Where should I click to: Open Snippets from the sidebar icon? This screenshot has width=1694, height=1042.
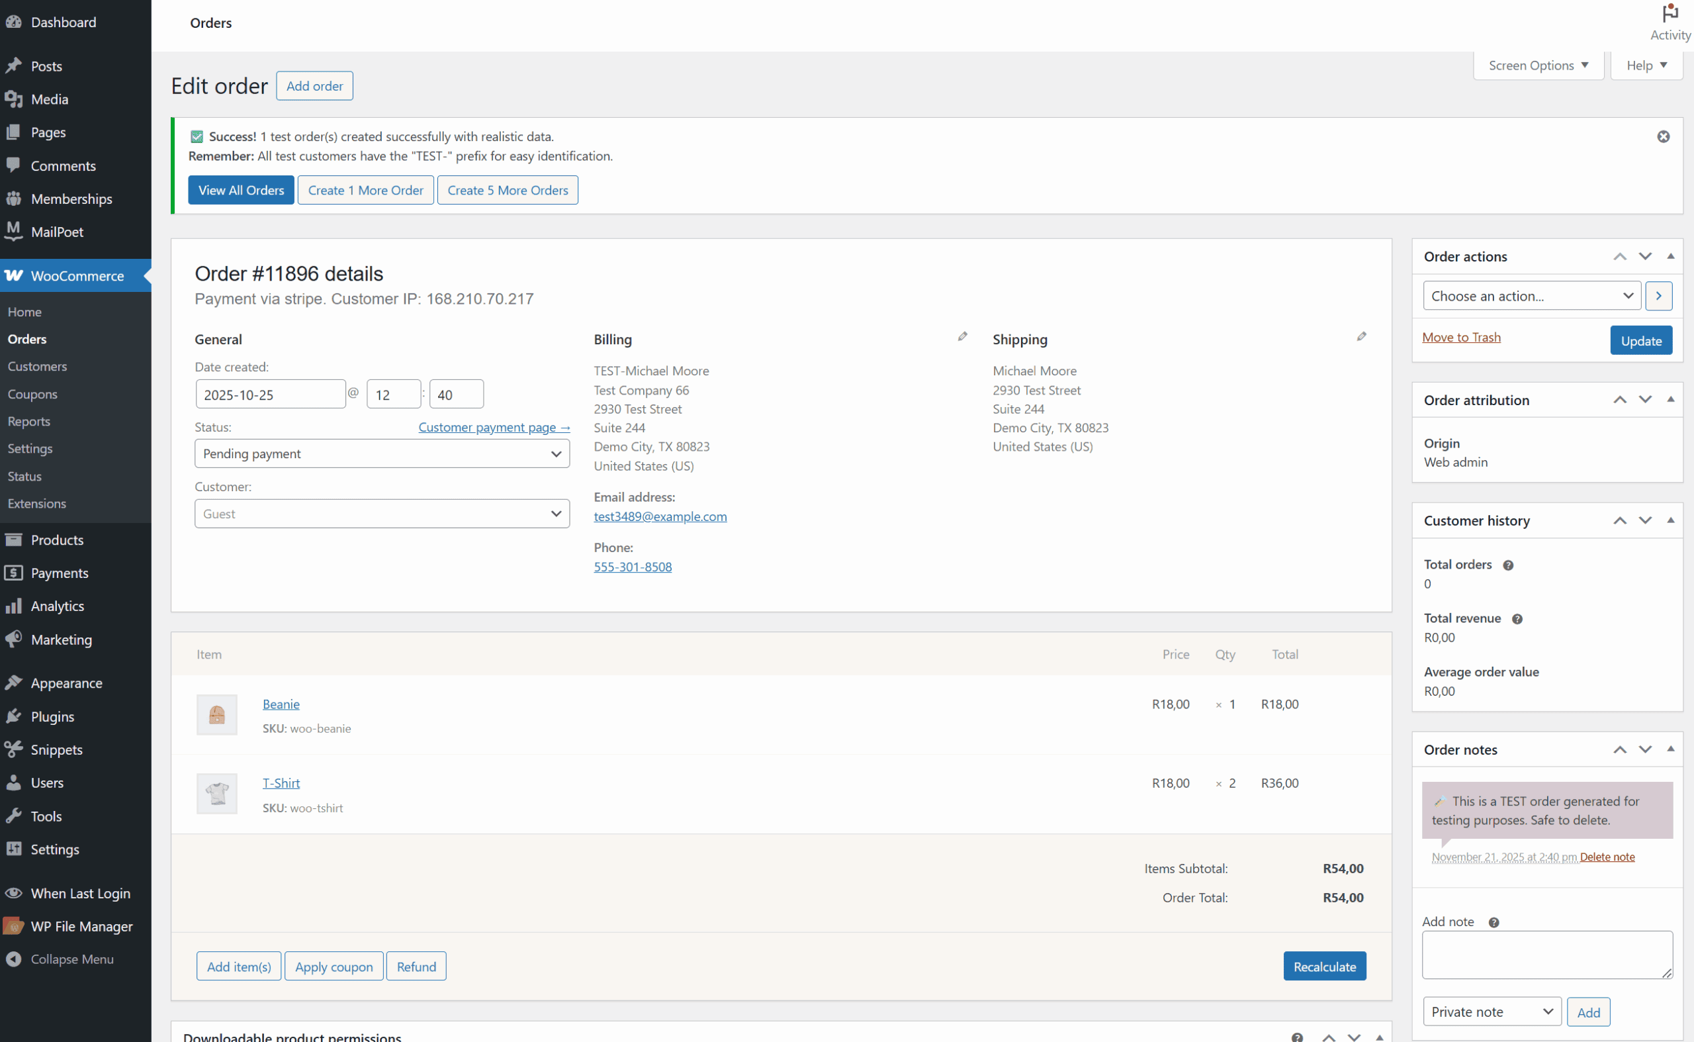point(13,749)
